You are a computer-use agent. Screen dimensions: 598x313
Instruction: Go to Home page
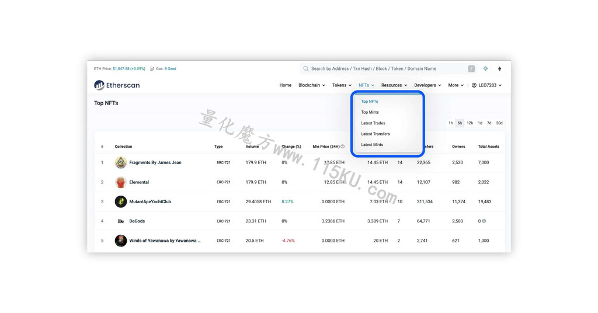[x=285, y=85]
